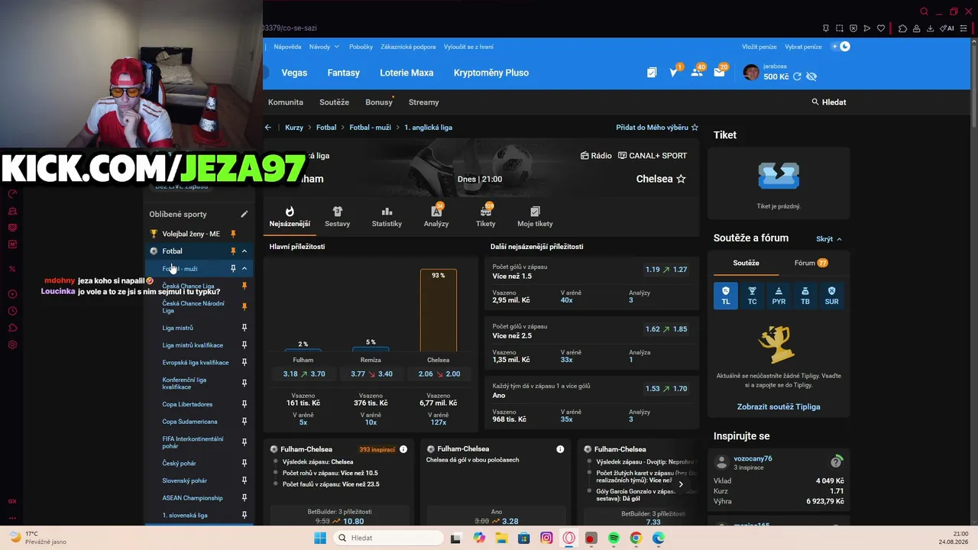Open the jaraboss profile avatar

[751, 73]
